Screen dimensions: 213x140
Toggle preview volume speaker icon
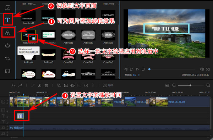[x=202, y=69]
